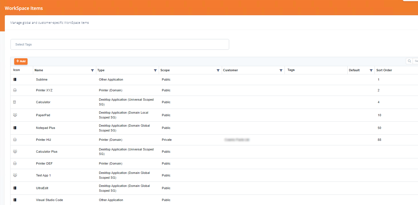Click Printer HIJ's blurred customer cell
Image resolution: width=418 pixels, height=205 pixels.
coord(237,140)
